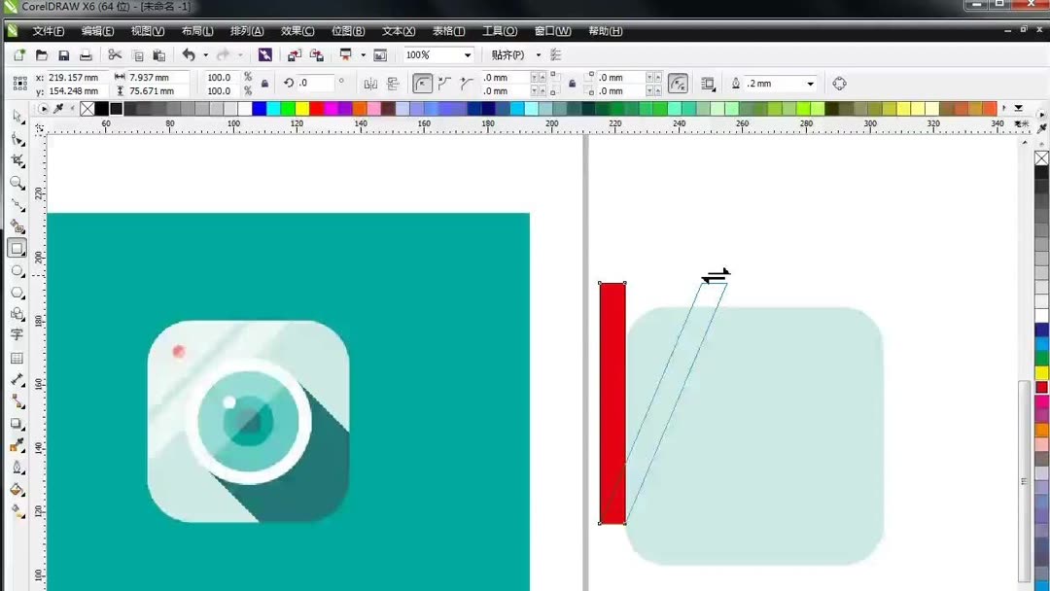Click the object width field 7.937 mm
The height and width of the screenshot is (591, 1050).
click(158, 78)
